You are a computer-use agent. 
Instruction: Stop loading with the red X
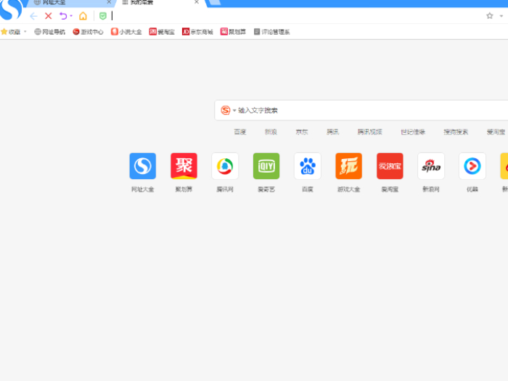tap(49, 16)
